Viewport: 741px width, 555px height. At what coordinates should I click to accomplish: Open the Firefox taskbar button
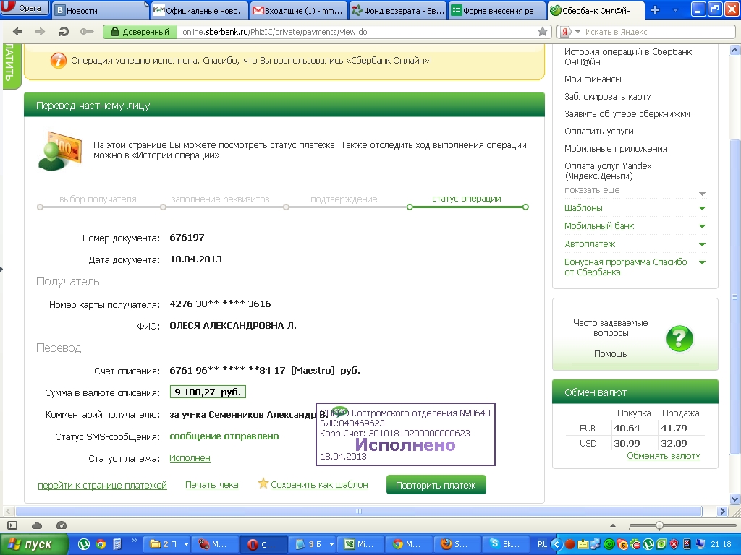456,544
